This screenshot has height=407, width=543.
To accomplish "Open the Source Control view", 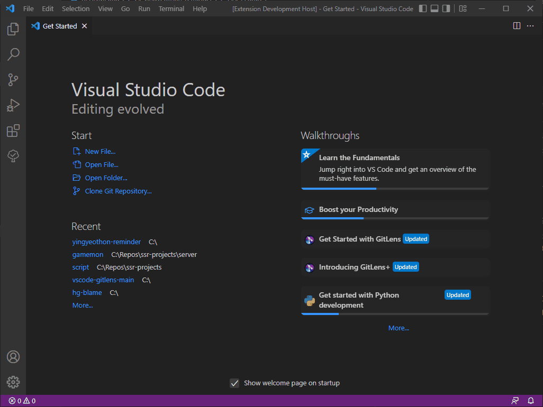I will (x=13, y=80).
